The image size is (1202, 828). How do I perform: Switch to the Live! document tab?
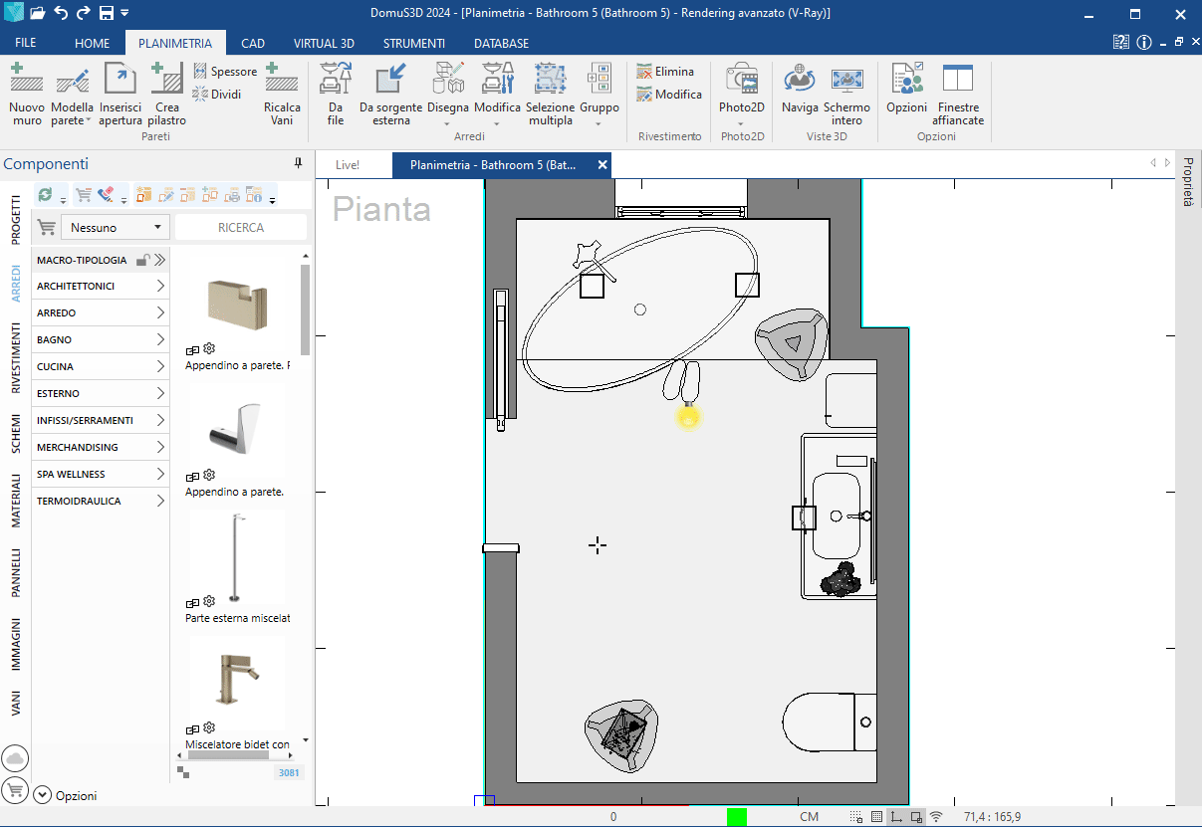[348, 165]
